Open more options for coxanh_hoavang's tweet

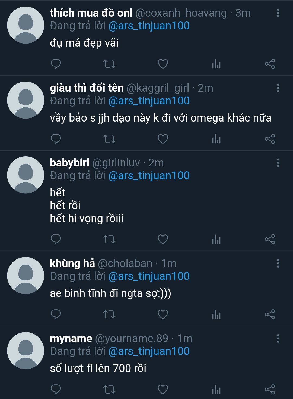(x=278, y=13)
